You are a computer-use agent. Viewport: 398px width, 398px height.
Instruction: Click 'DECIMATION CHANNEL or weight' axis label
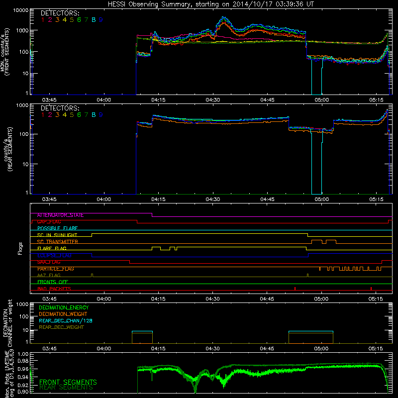pyautogui.click(x=7, y=323)
